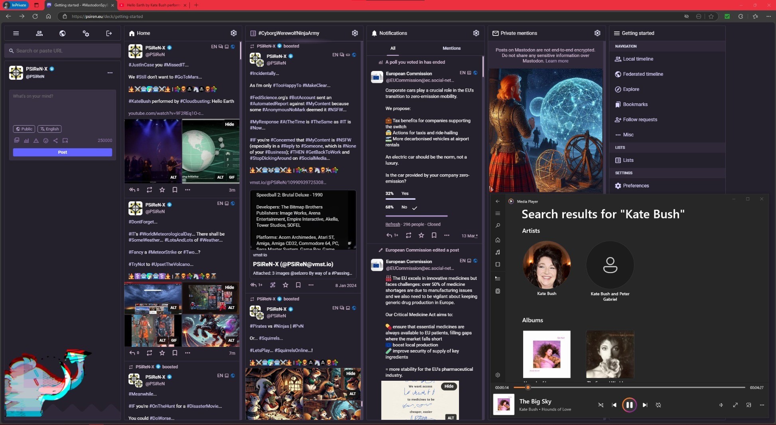Image resolution: width=776 pixels, height=425 pixels.
Task: Reply to the #JustInCase home post
Action: click(134, 190)
